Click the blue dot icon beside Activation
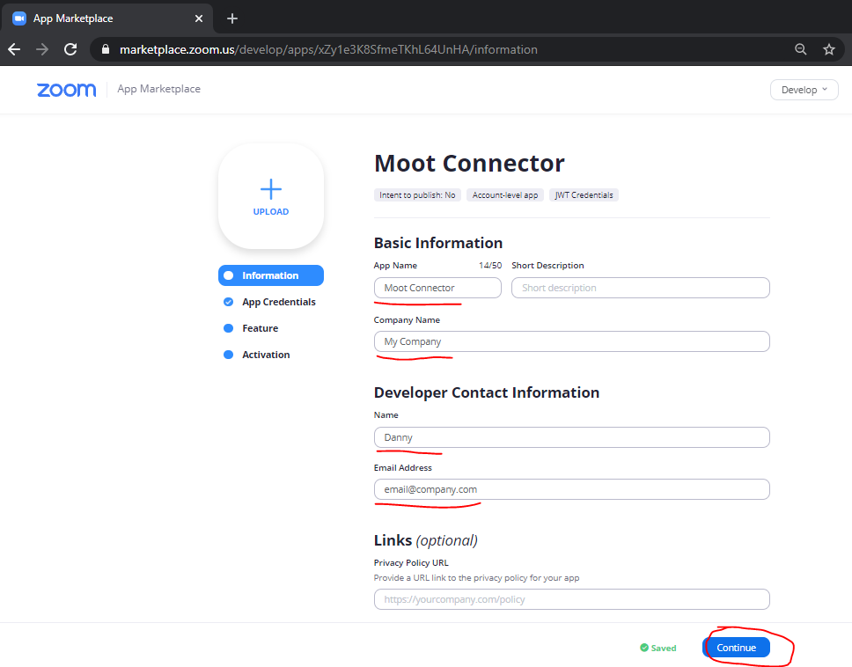 click(228, 355)
